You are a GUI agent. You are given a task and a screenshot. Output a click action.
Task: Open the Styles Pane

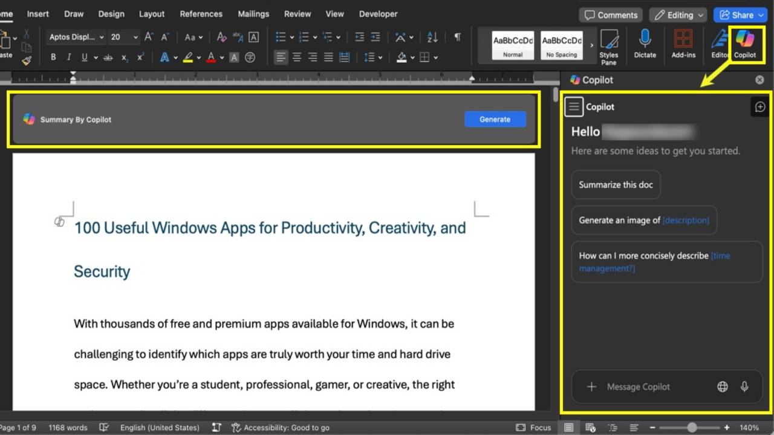(609, 47)
